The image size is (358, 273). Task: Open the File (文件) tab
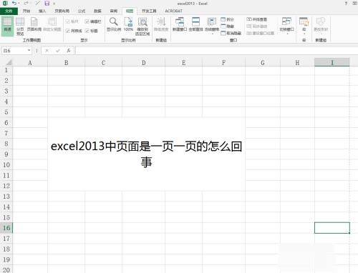9,11
